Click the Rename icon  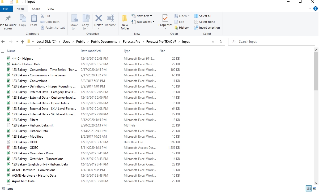click(110, 18)
